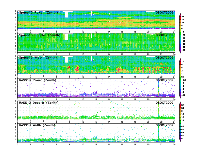Click the '12' label on the middle colorbar
This screenshot has width=201, height=155.
click(x=182, y=62)
